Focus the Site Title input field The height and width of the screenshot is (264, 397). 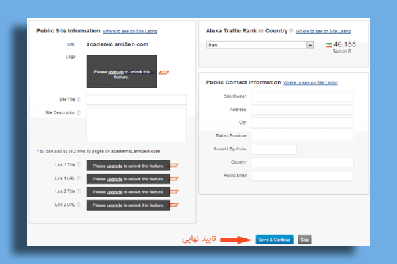136,100
